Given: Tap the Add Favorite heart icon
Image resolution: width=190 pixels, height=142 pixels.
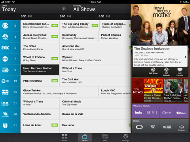Looking at the screenshot, I should tap(180, 69).
